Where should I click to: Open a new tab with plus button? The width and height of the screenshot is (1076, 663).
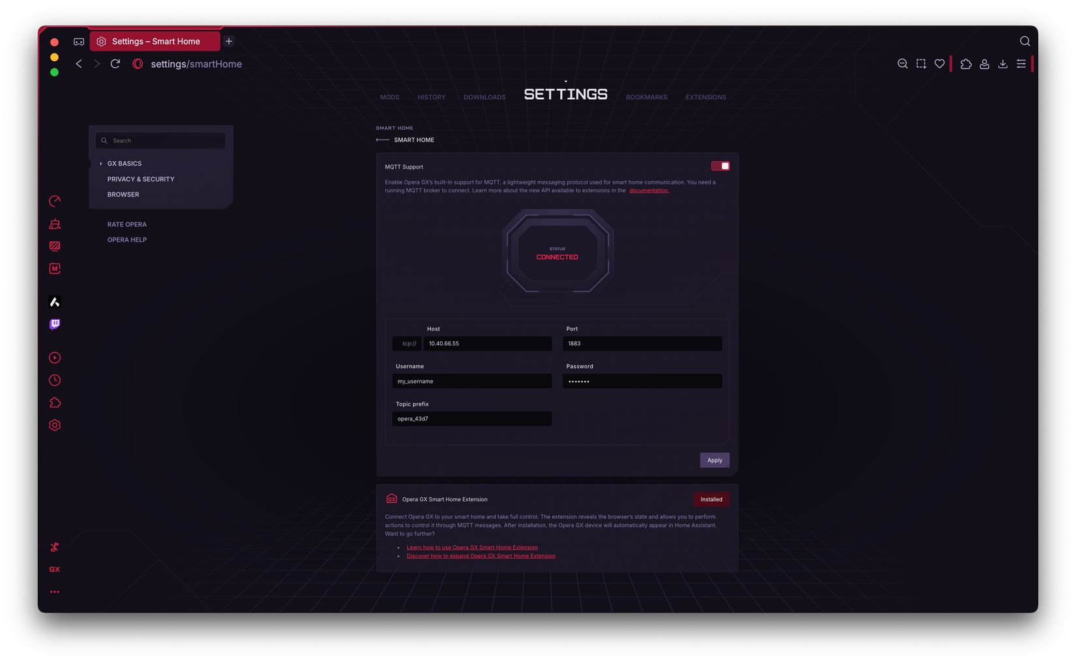coord(229,41)
